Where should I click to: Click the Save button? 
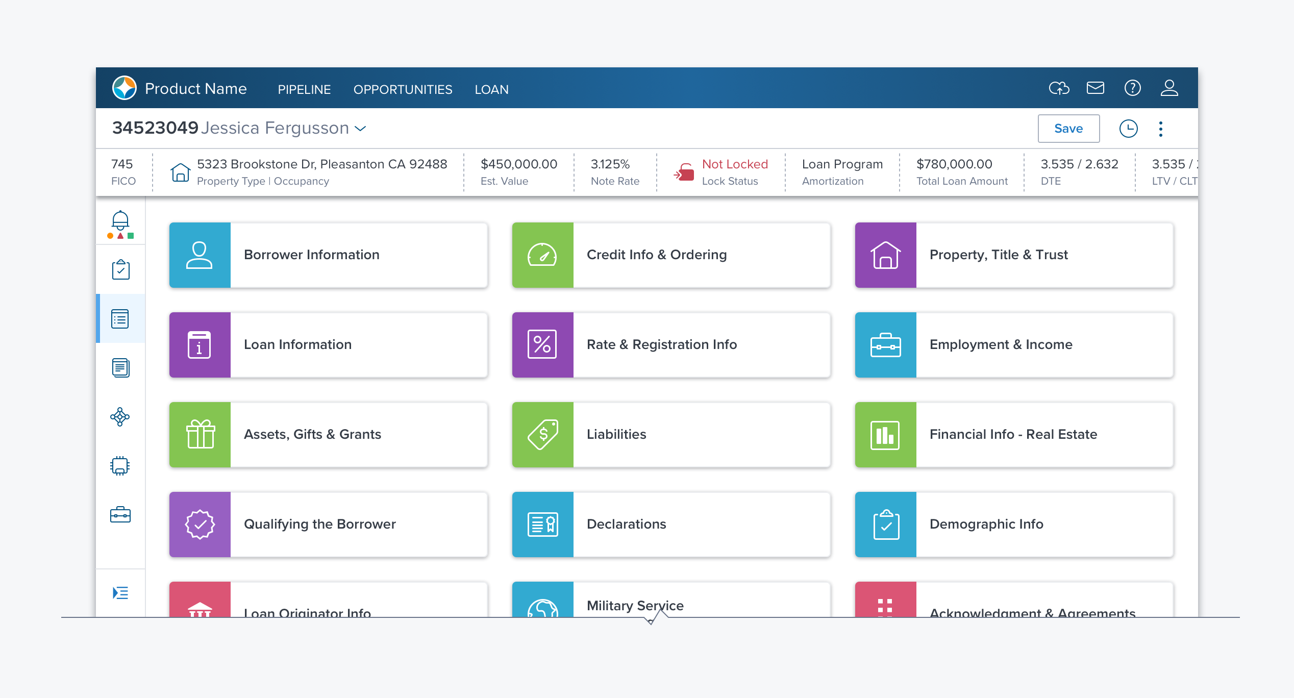[x=1068, y=129]
